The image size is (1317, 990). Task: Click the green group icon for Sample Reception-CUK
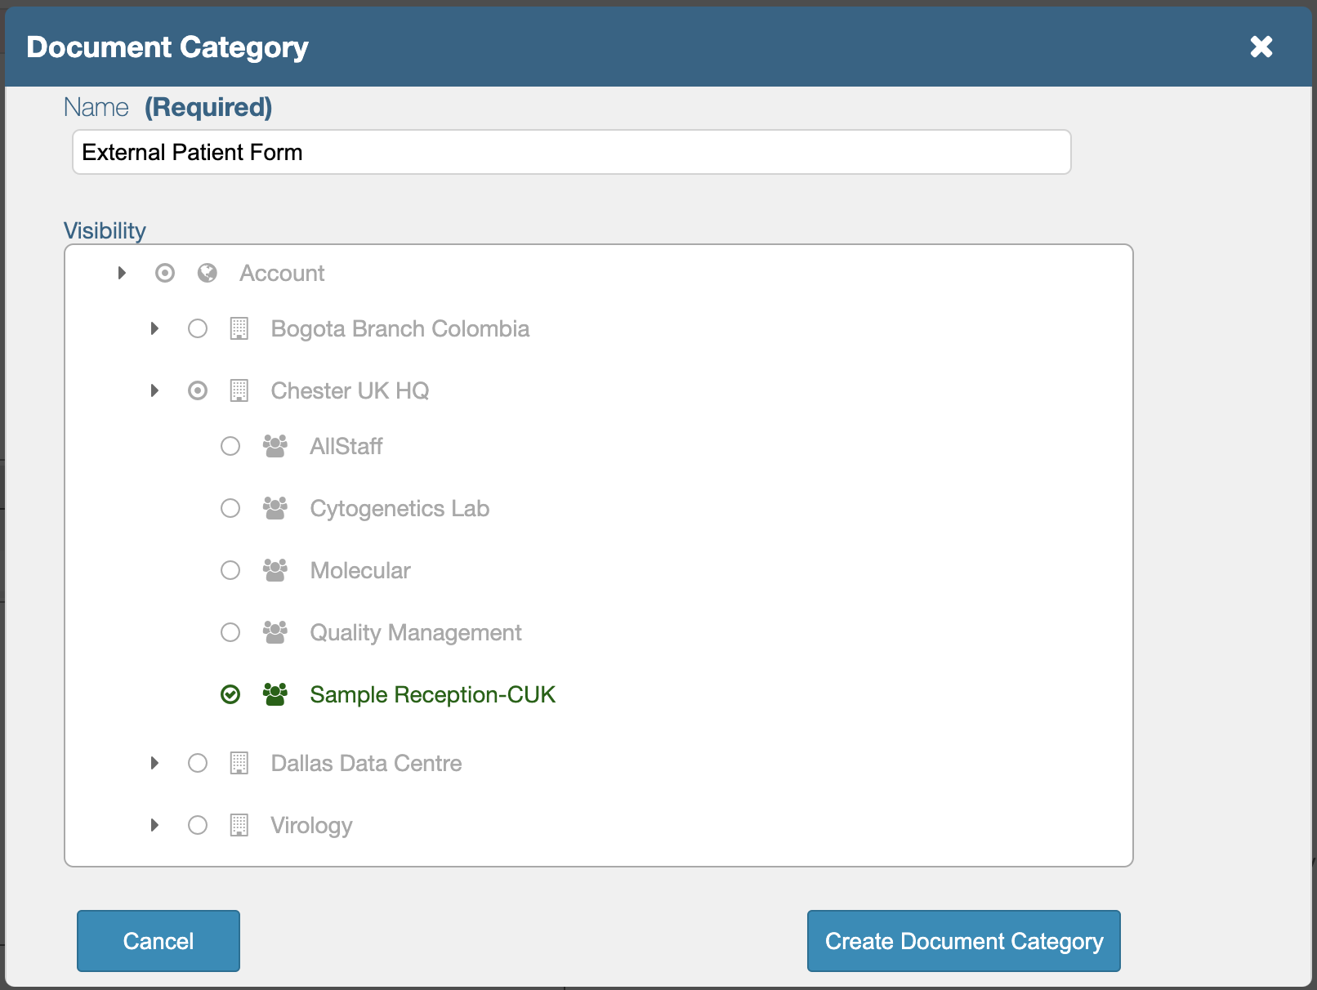click(x=275, y=694)
